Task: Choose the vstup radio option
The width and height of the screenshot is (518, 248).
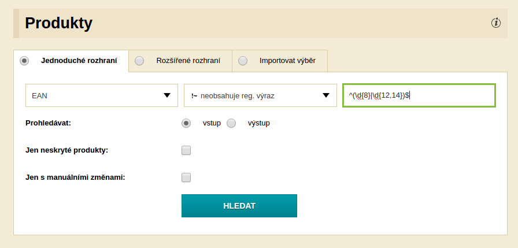Action: [186, 123]
